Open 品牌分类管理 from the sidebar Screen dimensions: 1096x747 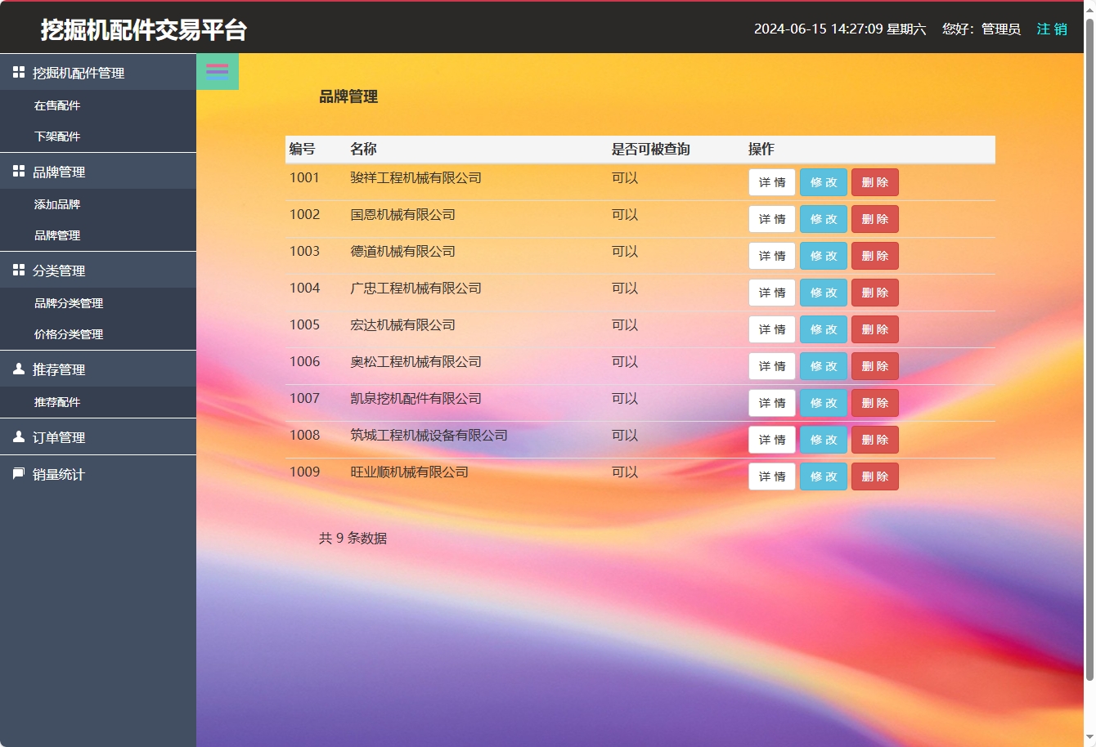68,302
